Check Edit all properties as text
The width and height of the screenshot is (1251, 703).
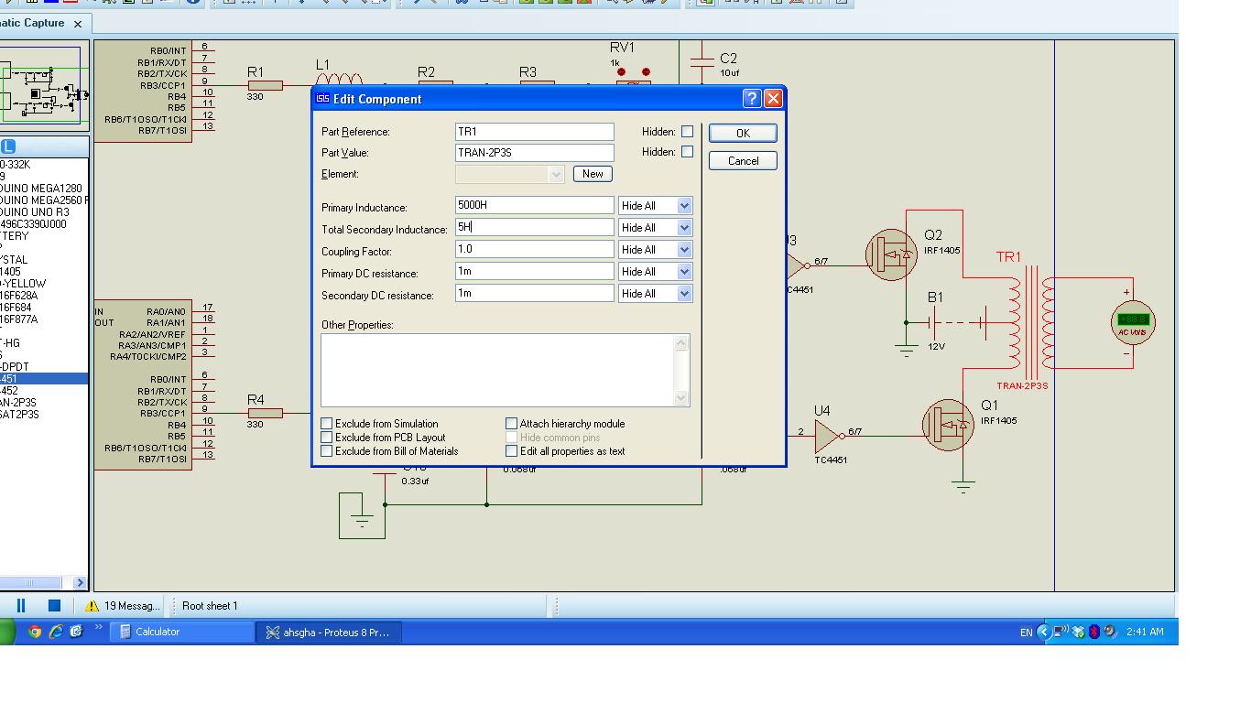coord(511,451)
